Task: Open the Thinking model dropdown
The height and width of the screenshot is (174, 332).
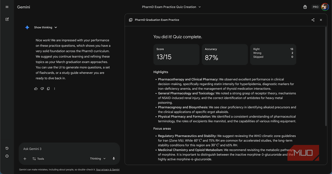Action: pos(98,159)
